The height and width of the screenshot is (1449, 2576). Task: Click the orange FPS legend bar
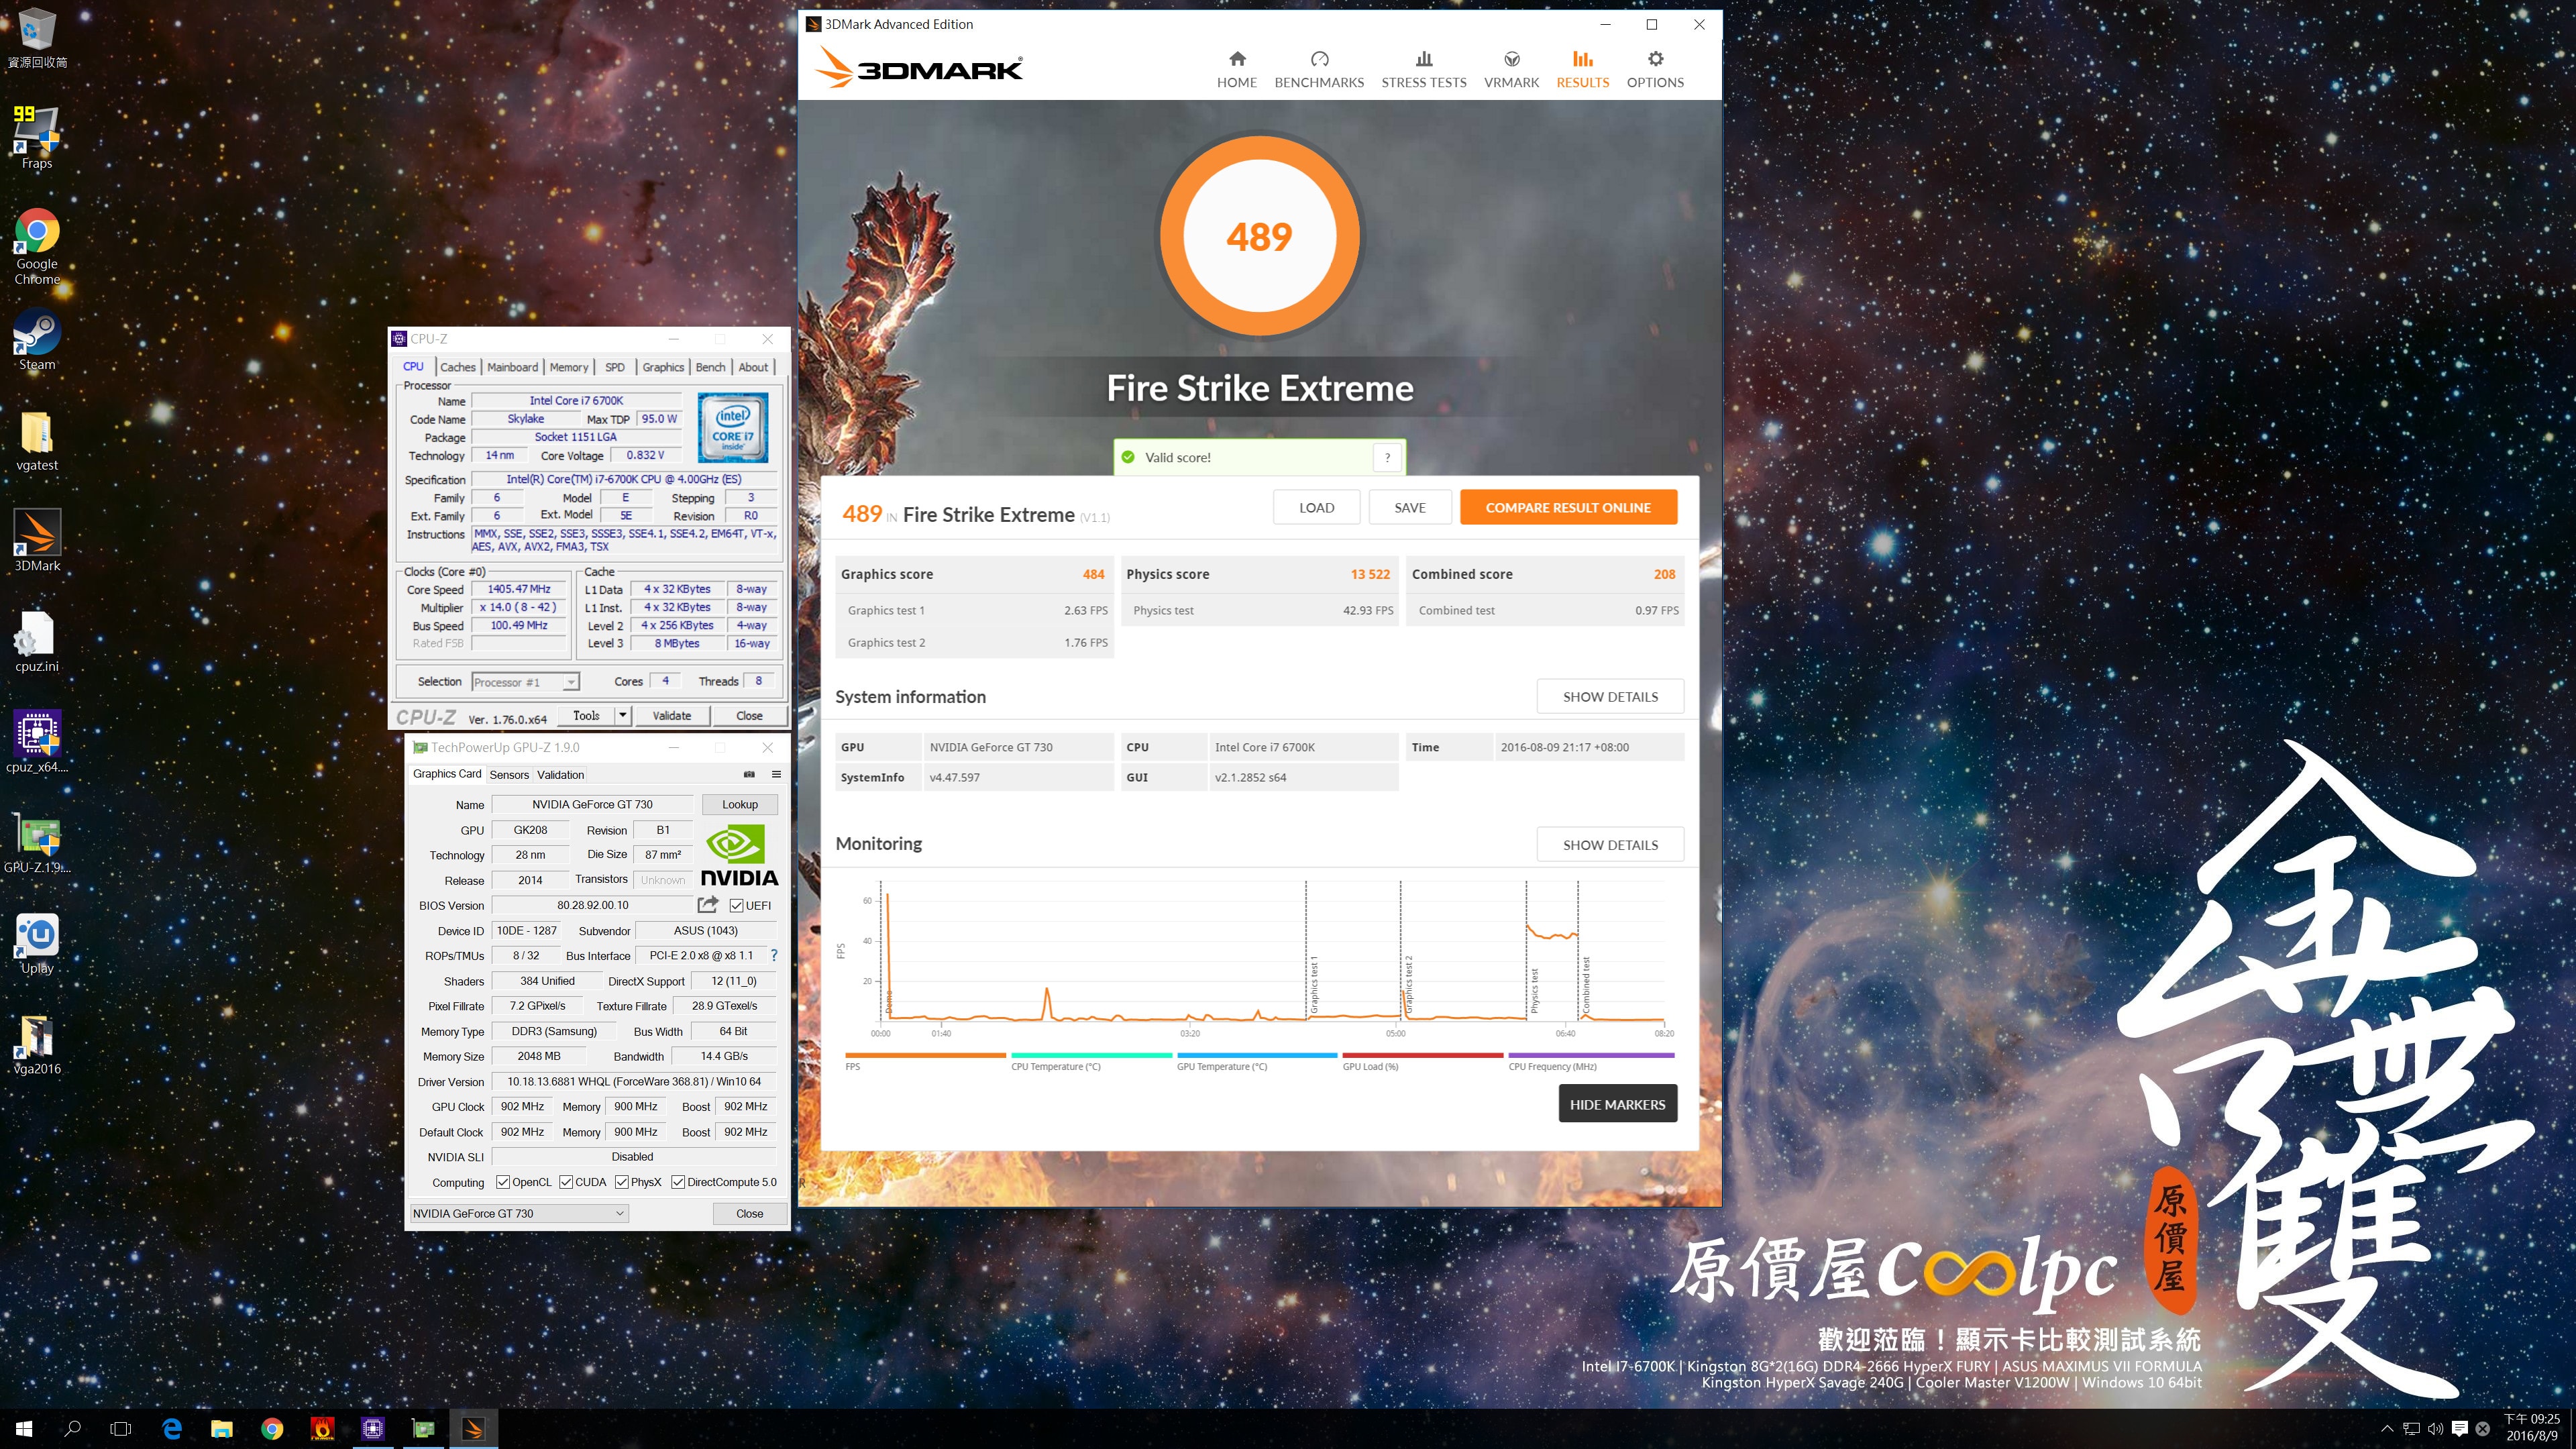tap(925, 1055)
